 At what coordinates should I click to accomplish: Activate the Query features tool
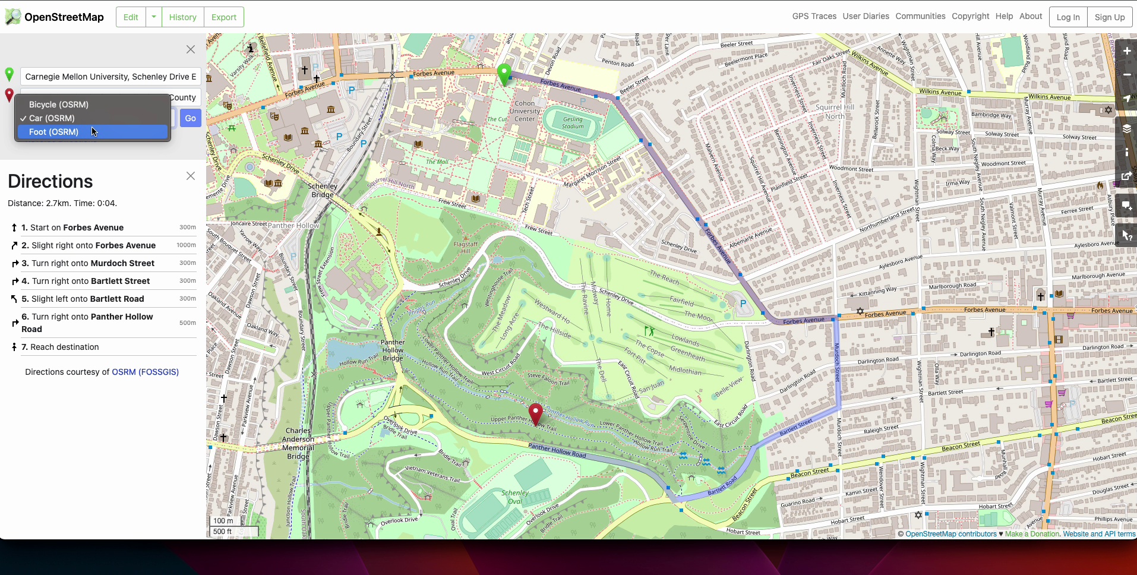(x=1126, y=236)
